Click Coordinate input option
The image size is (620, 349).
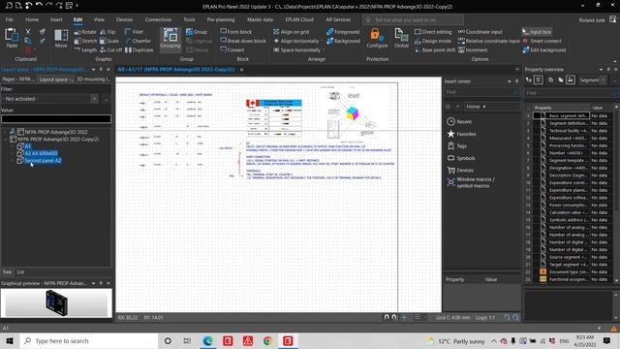point(480,32)
